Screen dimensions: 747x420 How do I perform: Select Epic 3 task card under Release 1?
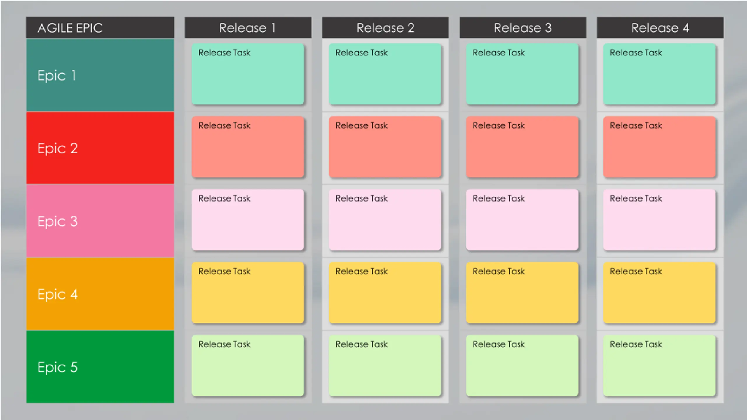(x=248, y=220)
